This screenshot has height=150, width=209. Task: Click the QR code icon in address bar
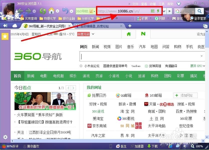(152, 11)
